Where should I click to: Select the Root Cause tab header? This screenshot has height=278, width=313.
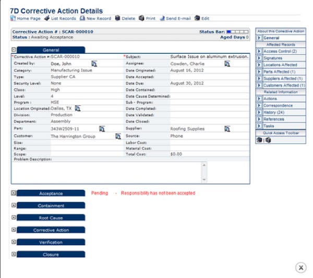coord(51,217)
